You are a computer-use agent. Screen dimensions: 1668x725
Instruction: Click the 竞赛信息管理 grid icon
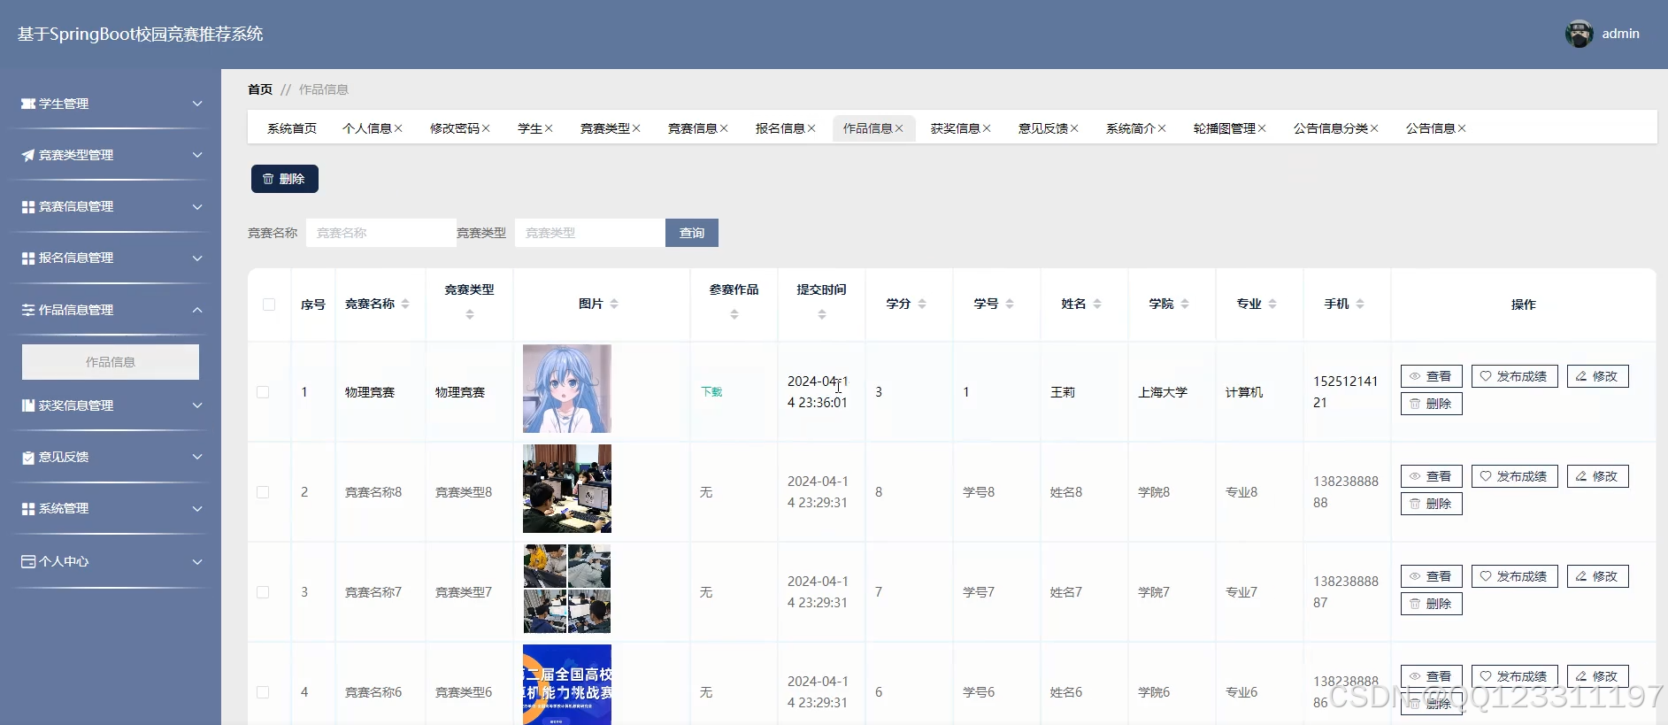pos(28,206)
